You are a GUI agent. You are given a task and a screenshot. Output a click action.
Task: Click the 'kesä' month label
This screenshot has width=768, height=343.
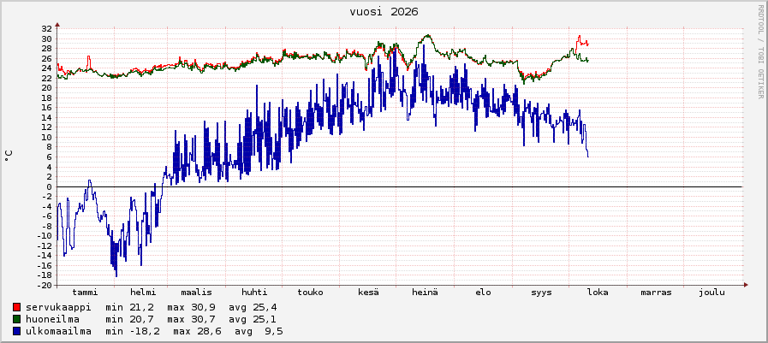point(368,293)
